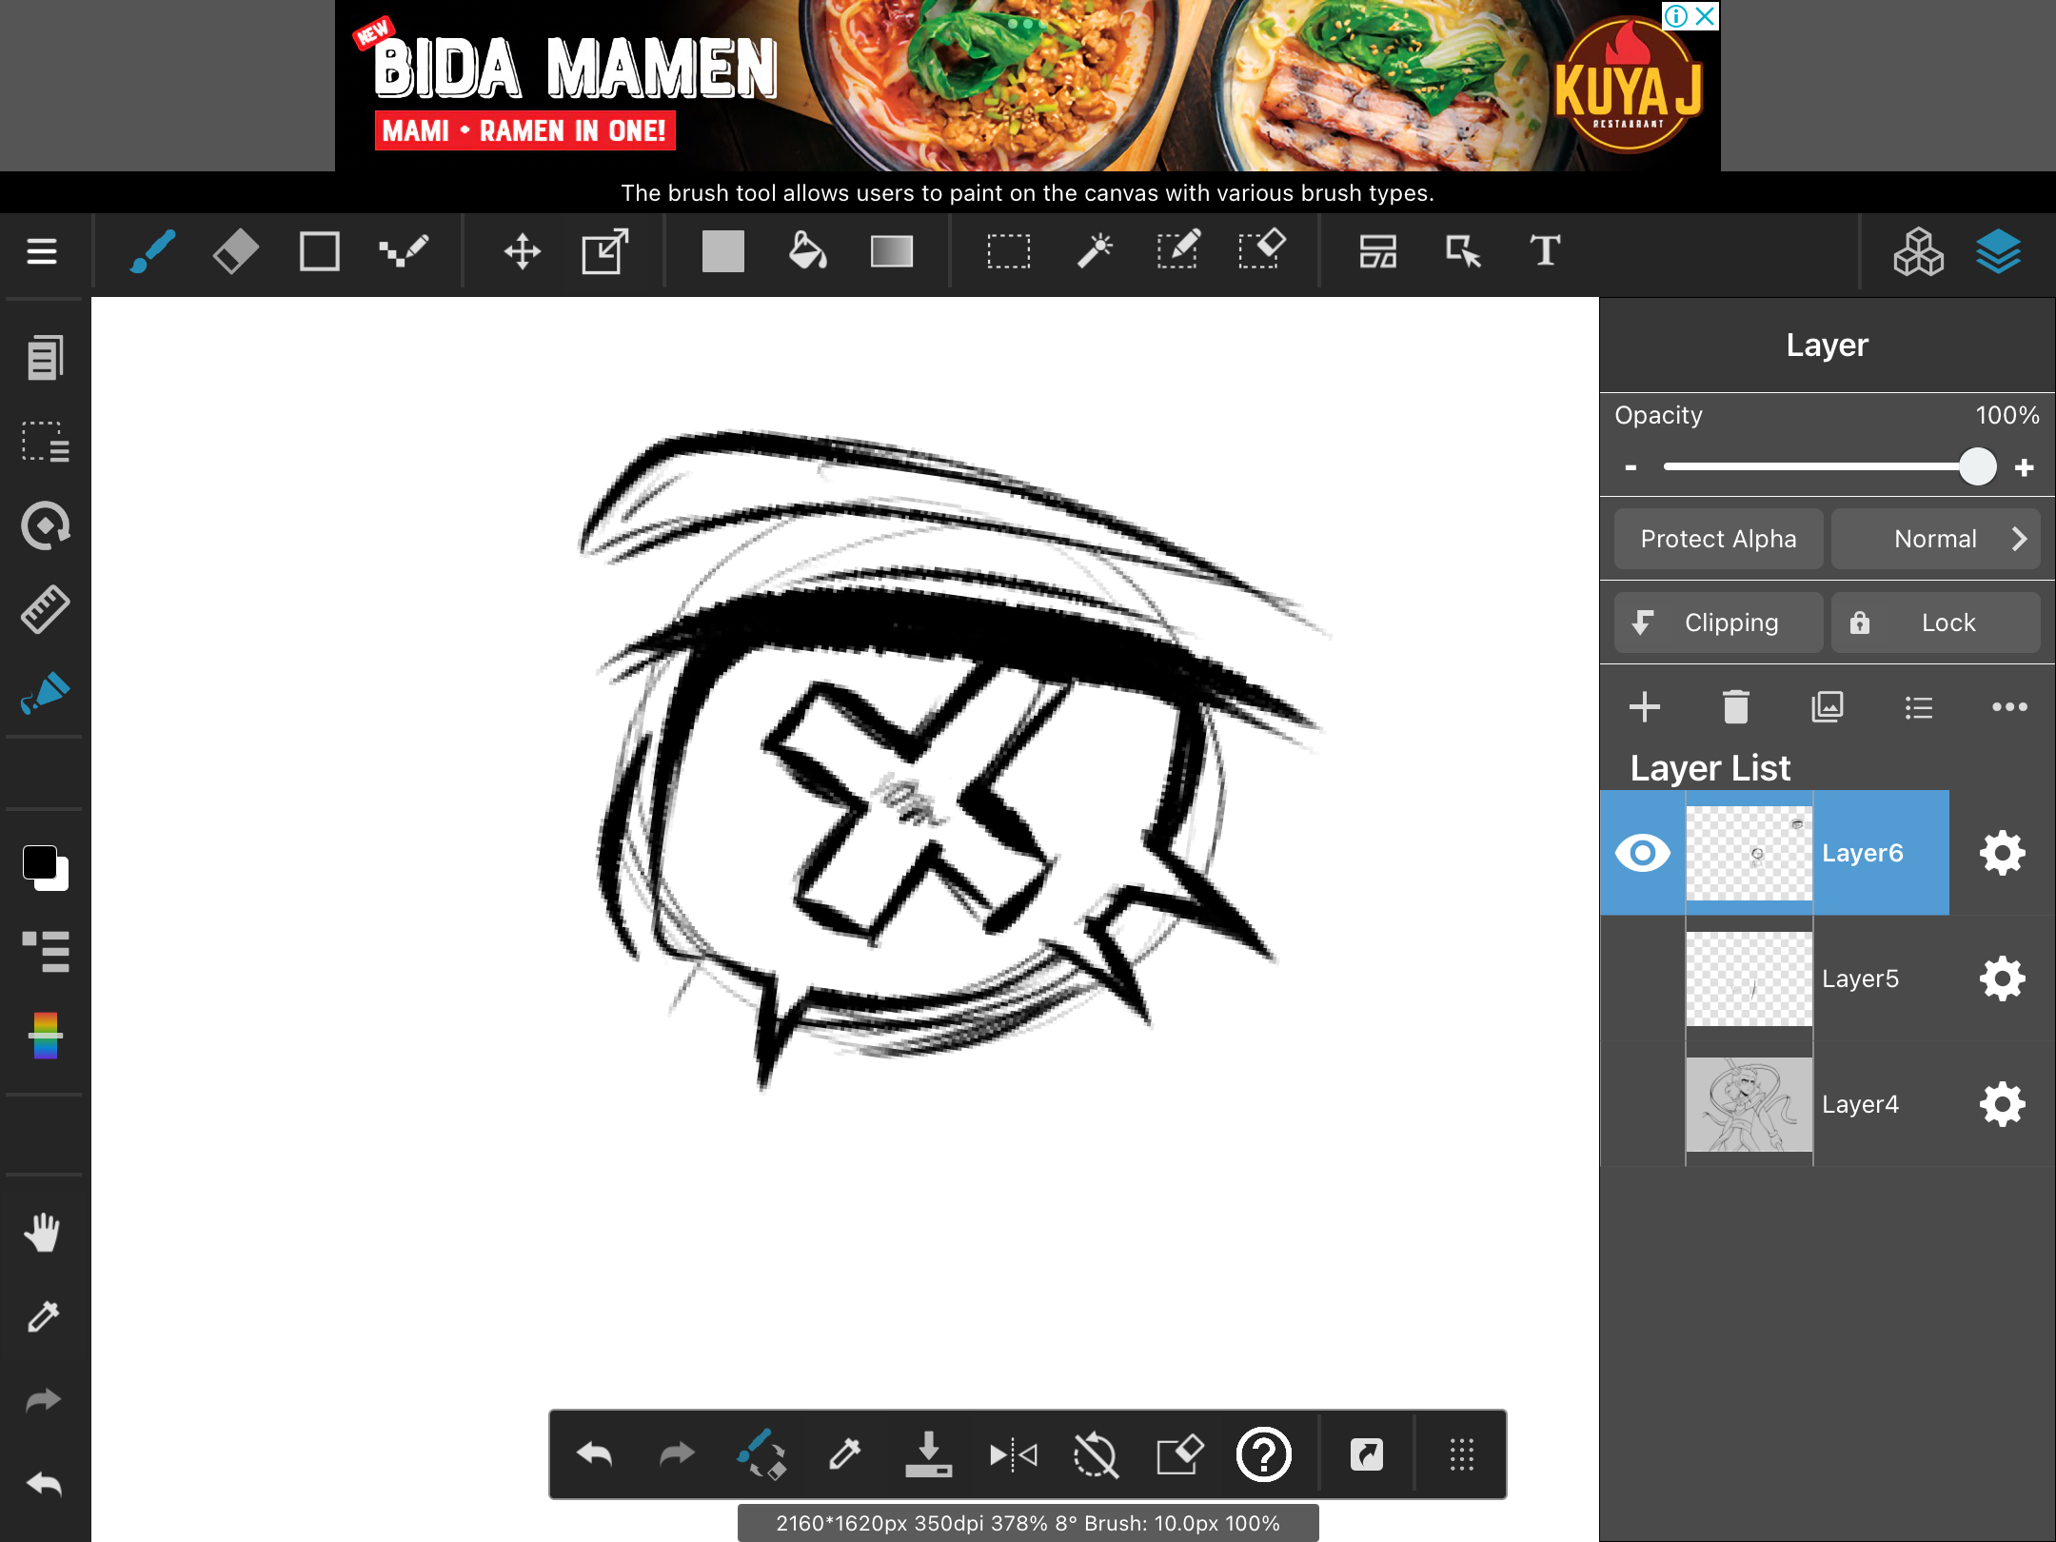Image resolution: width=2056 pixels, height=1542 pixels.
Task: Open the hamburger main menu
Action: click(42, 252)
